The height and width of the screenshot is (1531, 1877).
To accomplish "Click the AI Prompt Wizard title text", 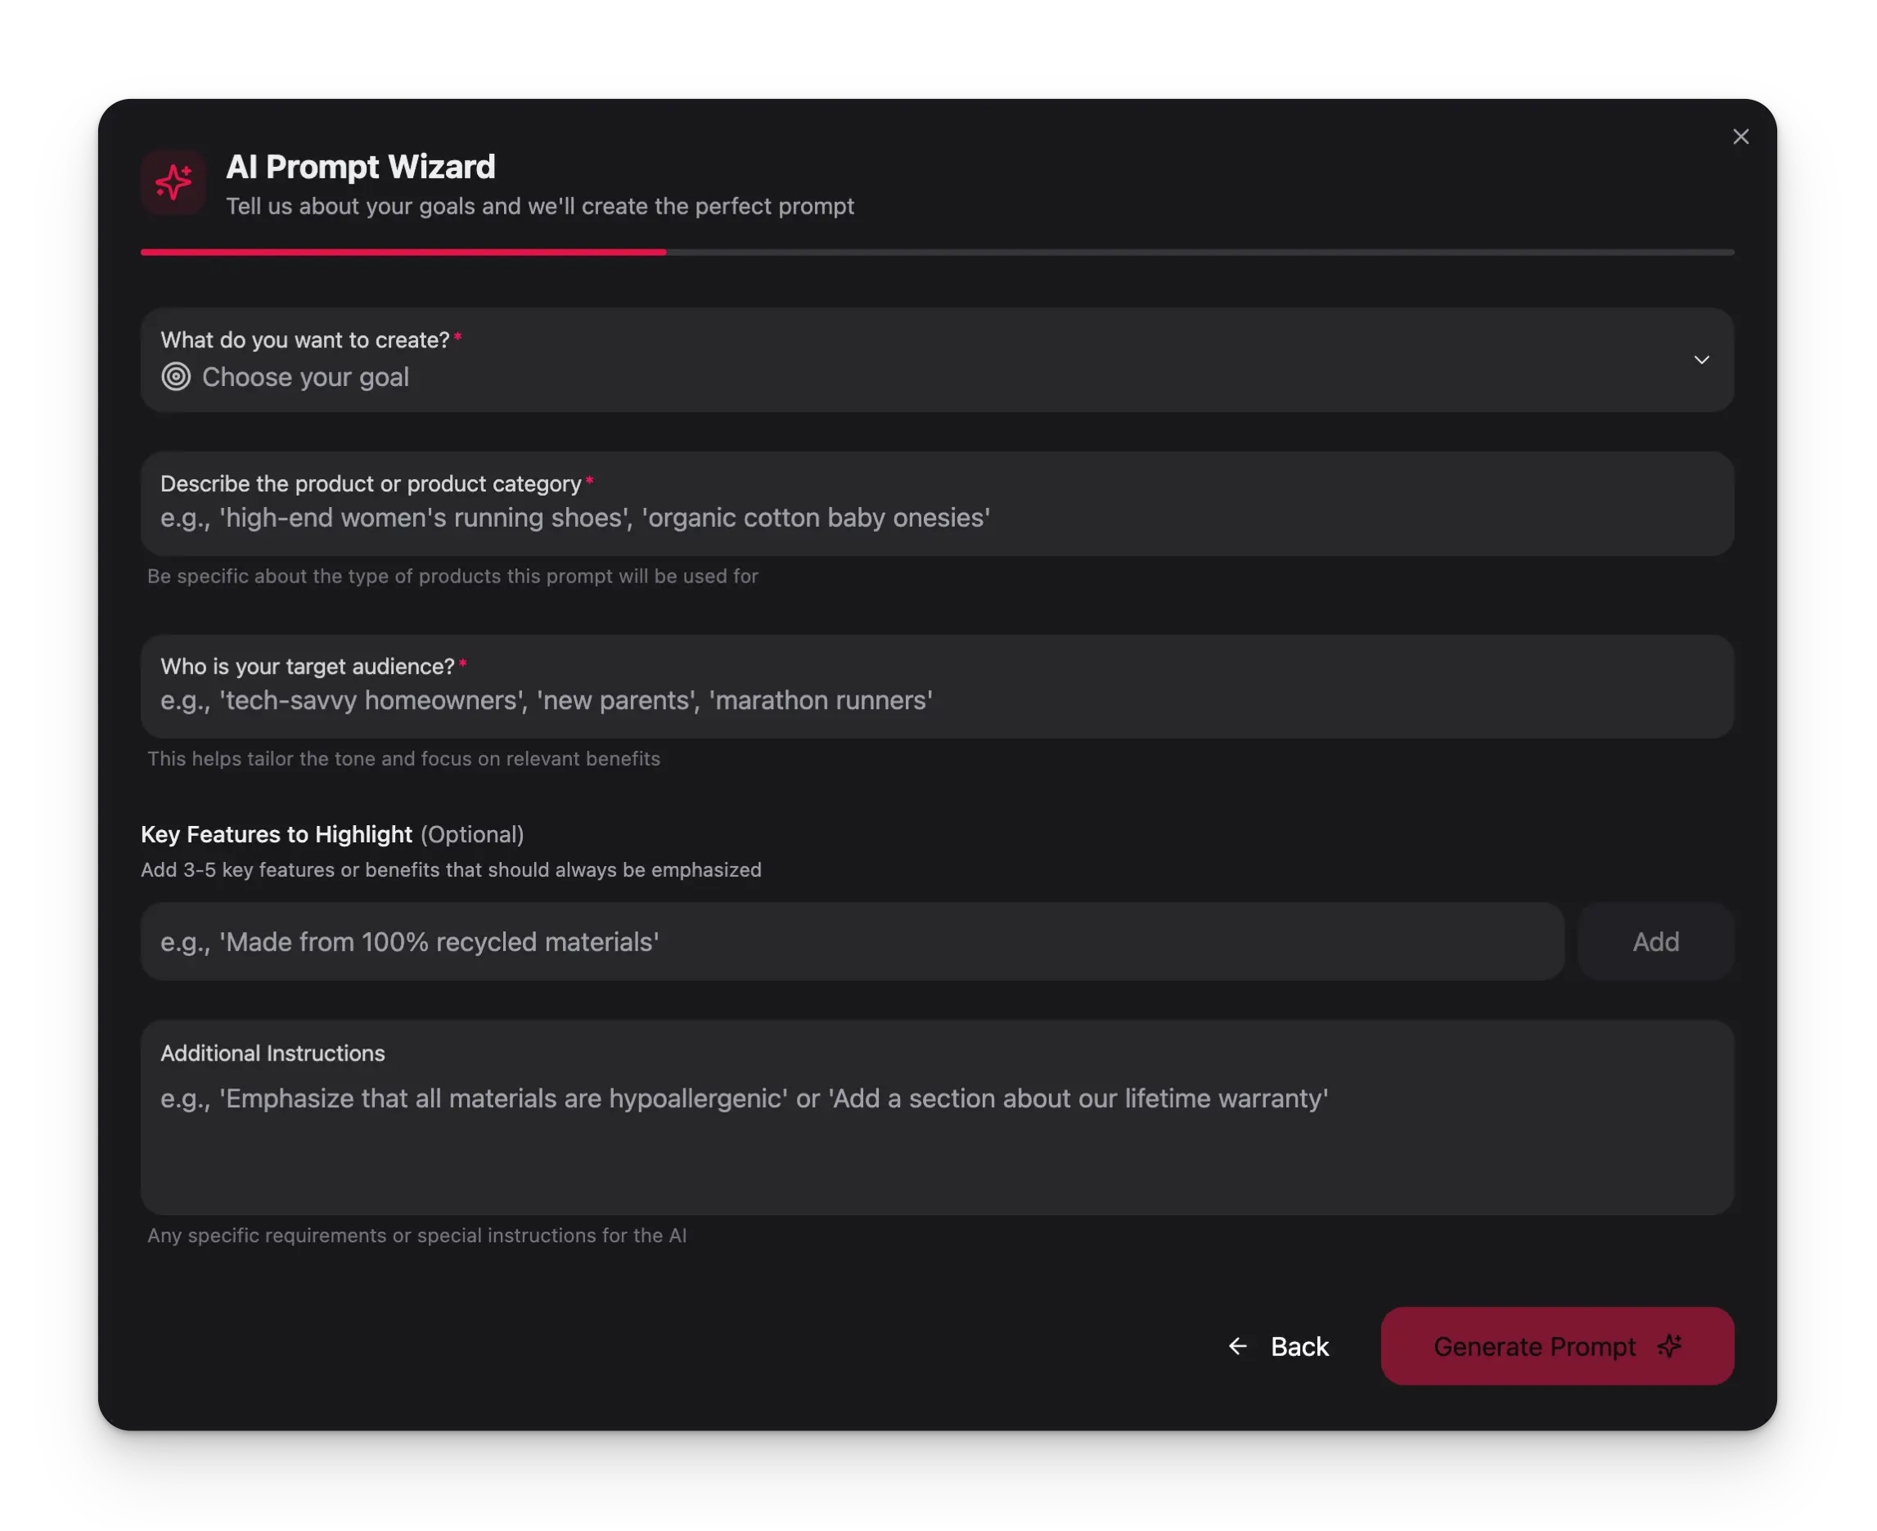I will click(362, 167).
